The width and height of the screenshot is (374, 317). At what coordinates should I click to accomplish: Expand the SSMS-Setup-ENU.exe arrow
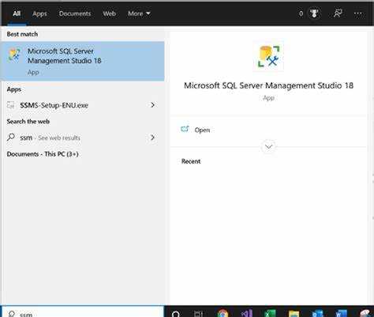point(152,105)
